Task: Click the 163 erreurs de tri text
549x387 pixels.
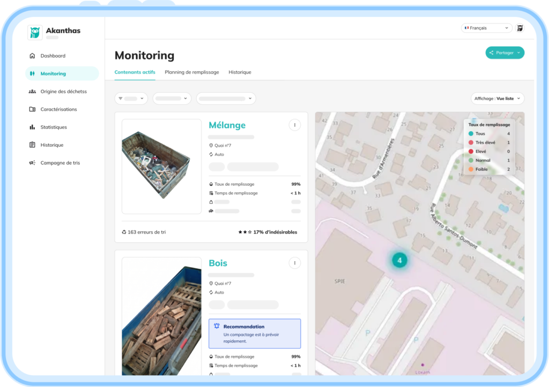Action: [147, 232]
